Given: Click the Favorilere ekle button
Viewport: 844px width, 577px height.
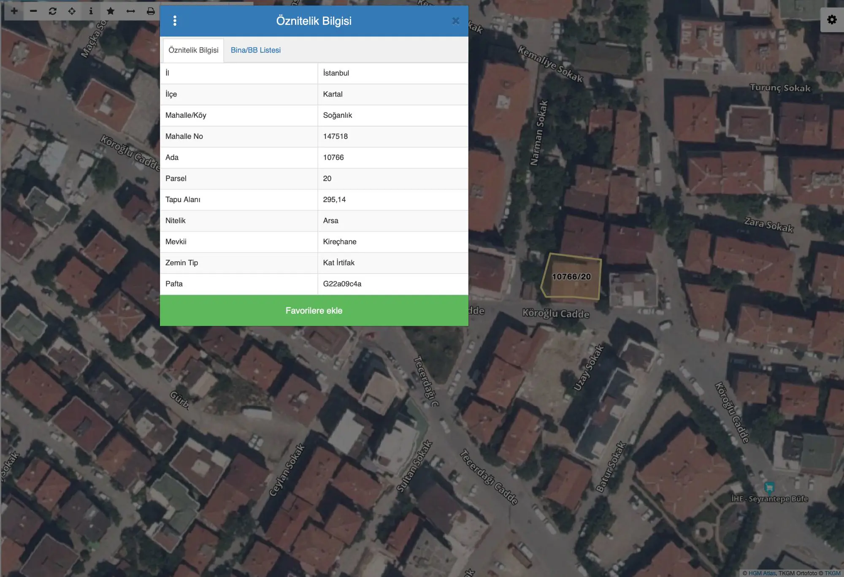Looking at the screenshot, I should click(x=314, y=311).
